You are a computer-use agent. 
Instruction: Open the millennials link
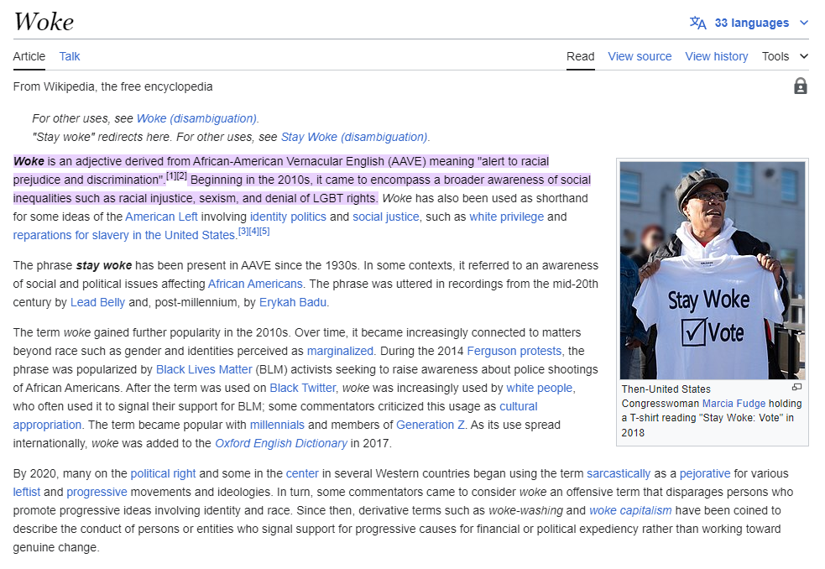[277, 425]
